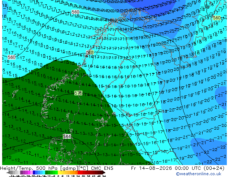229x177 pixels.
Task: Click the 584 height contour label
Action: pyautogui.click(x=67, y=137)
